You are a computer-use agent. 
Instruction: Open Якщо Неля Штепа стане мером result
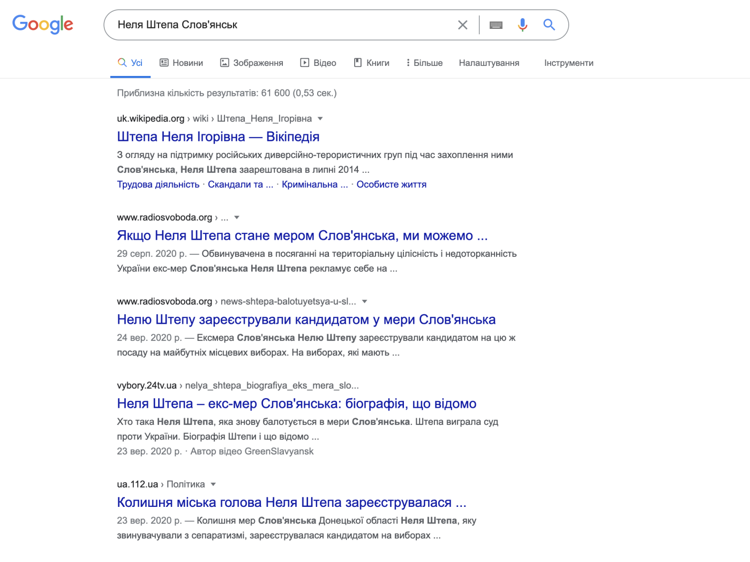[302, 236]
